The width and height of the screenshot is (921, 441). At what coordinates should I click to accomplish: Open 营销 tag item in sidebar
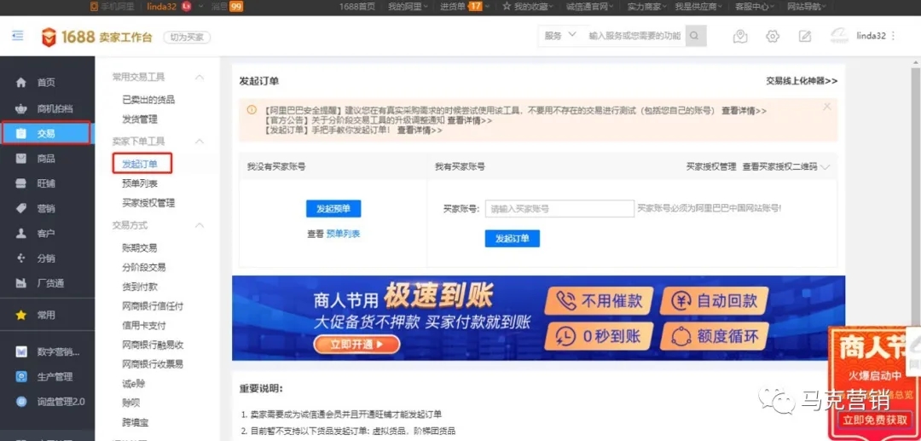[45, 208]
